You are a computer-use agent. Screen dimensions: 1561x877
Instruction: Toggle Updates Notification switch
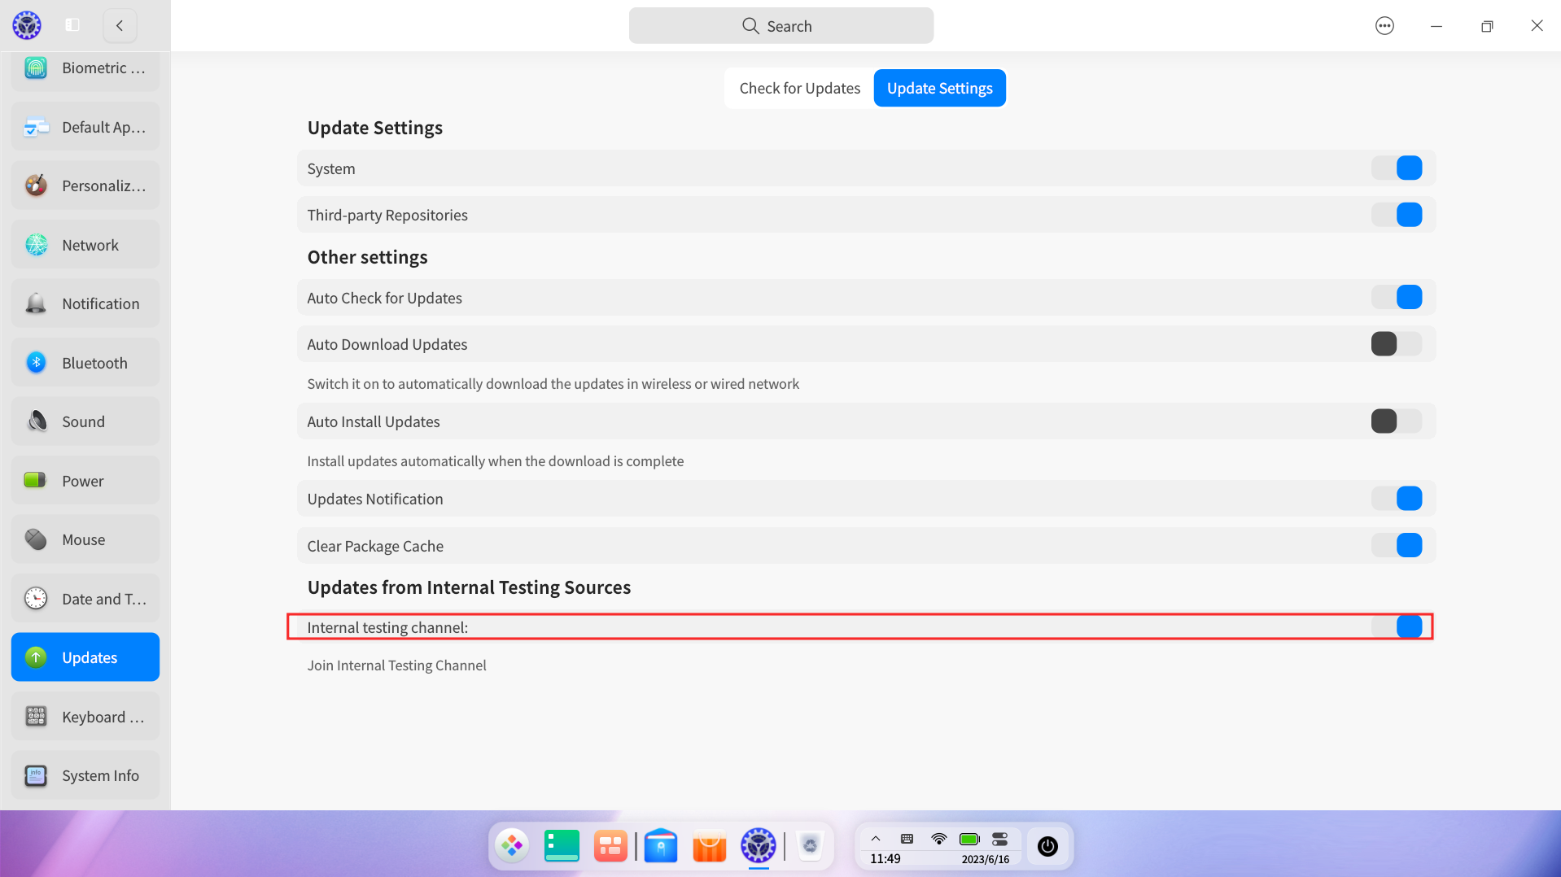[1397, 499]
